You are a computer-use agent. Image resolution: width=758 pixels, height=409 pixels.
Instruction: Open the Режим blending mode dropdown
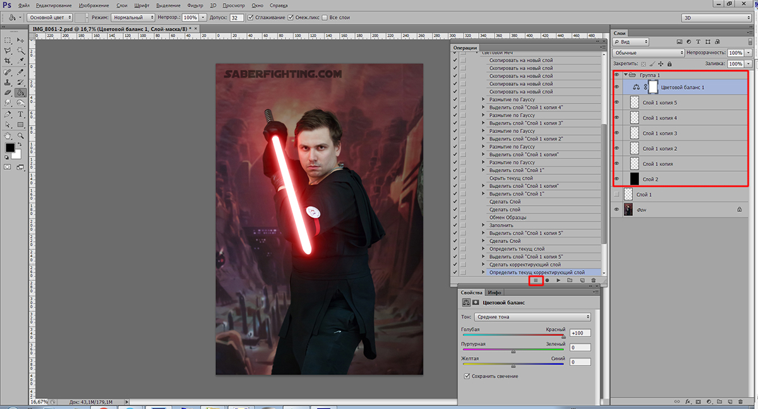tap(133, 17)
